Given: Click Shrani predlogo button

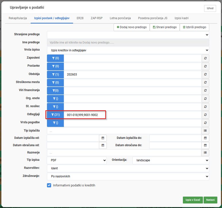Looking at the screenshot, I should [x=165, y=27].
